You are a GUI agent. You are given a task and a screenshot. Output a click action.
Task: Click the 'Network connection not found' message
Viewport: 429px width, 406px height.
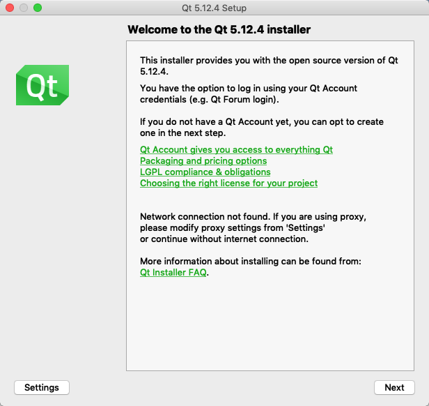click(x=253, y=228)
